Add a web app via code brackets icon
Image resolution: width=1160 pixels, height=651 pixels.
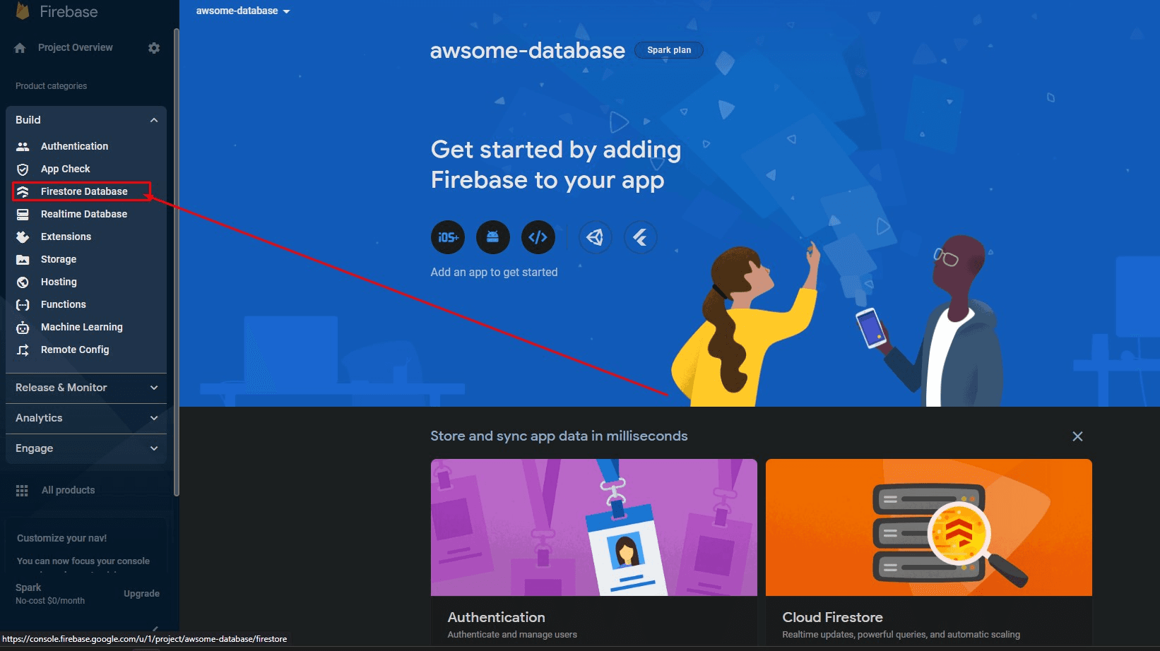pos(538,237)
